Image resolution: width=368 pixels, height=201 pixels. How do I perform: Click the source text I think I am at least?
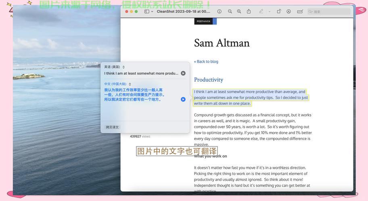tap(141, 73)
